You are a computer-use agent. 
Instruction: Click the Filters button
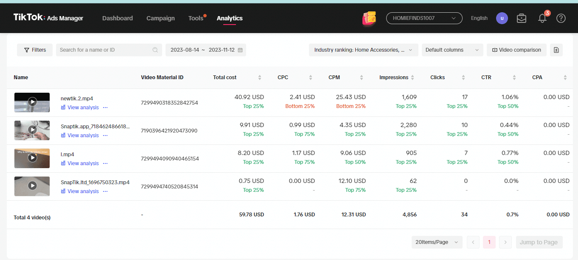(35, 50)
